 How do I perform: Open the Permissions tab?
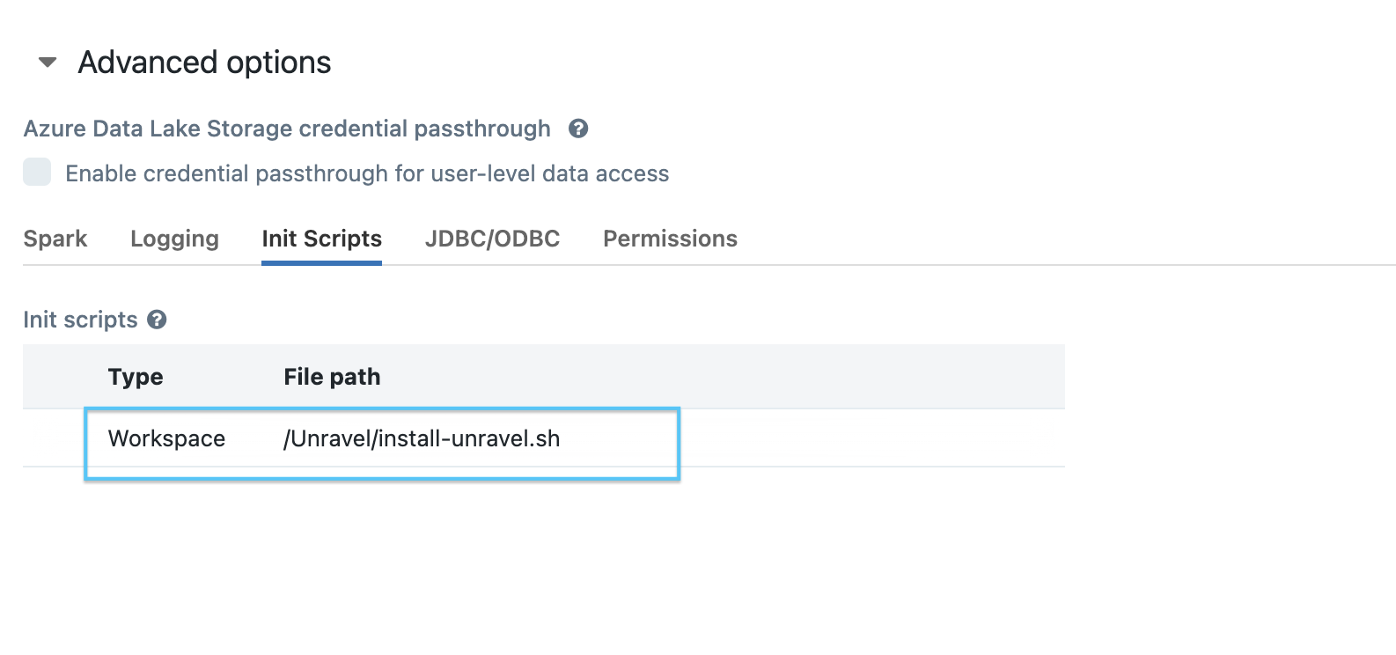(670, 239)
